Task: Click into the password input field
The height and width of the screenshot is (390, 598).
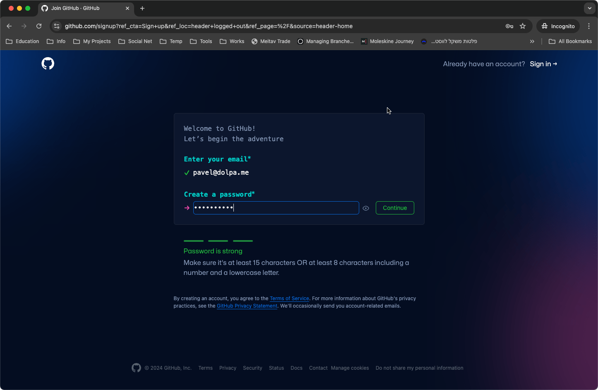Action: click(276, 208)
